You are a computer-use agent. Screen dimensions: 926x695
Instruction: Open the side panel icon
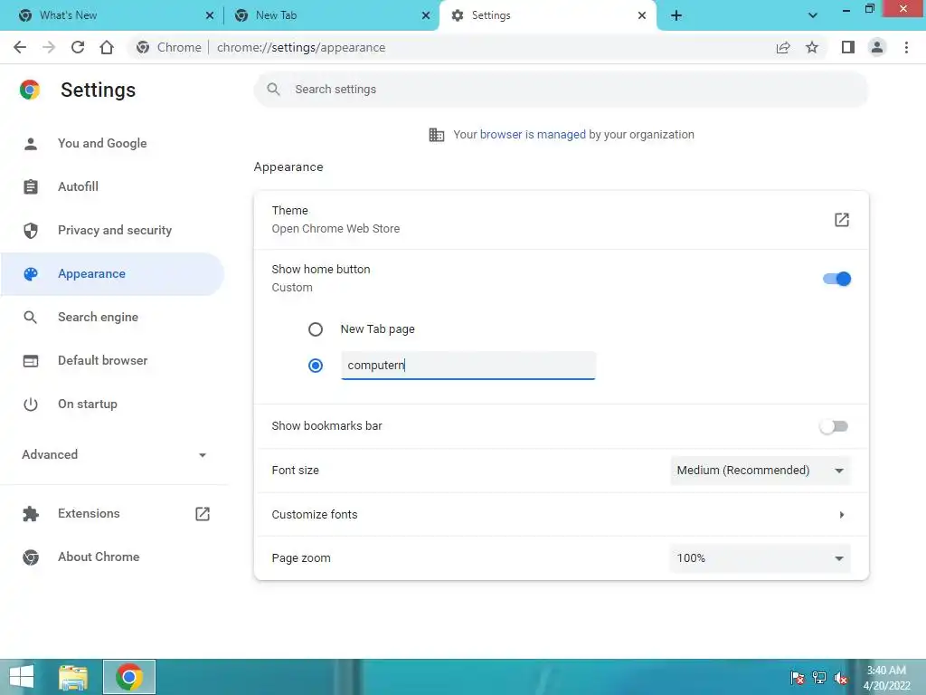coord(848,47)
